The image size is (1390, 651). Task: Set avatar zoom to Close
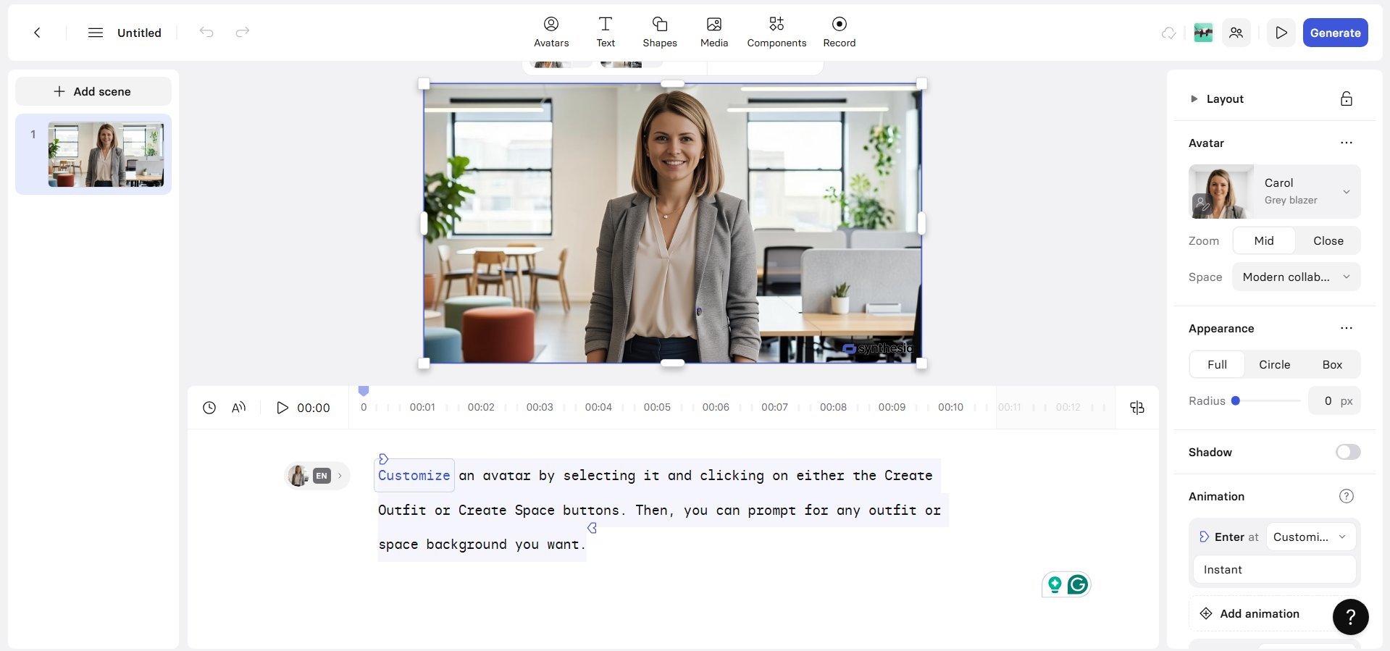click(1328, 241)
